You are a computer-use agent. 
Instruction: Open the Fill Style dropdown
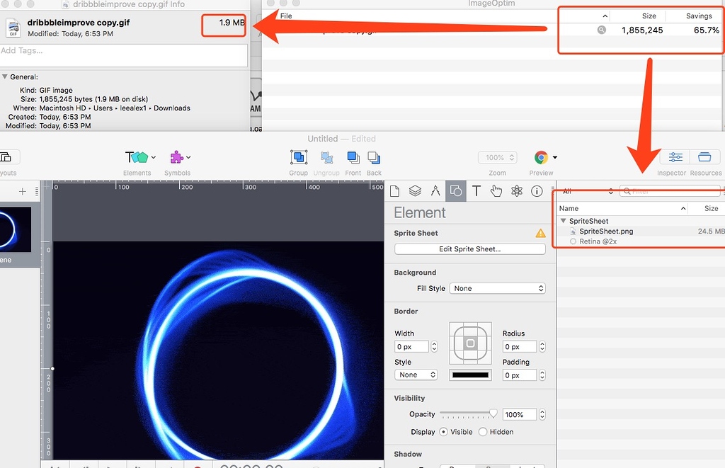[497, 288]
